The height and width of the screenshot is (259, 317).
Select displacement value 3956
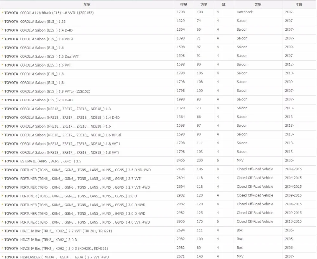point(181,221)
